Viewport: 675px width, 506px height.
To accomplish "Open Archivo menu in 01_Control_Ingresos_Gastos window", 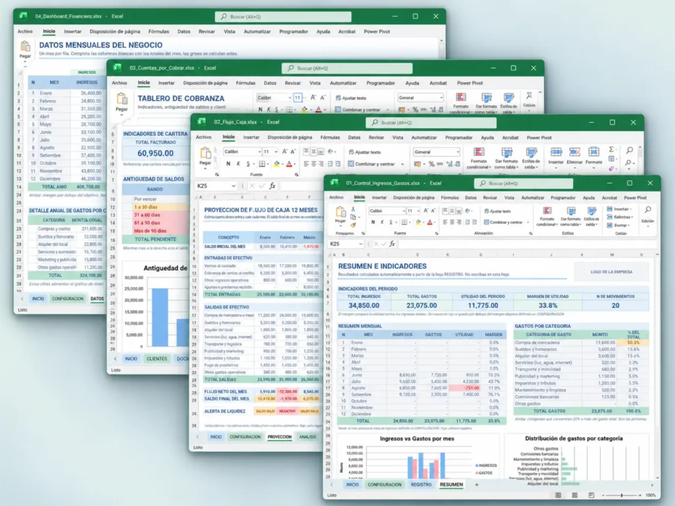I will pos(336,198).
